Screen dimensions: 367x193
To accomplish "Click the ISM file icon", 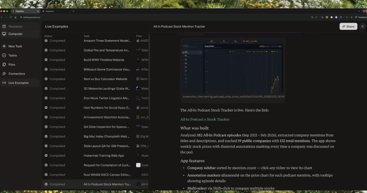I will (x=138, y=146).
